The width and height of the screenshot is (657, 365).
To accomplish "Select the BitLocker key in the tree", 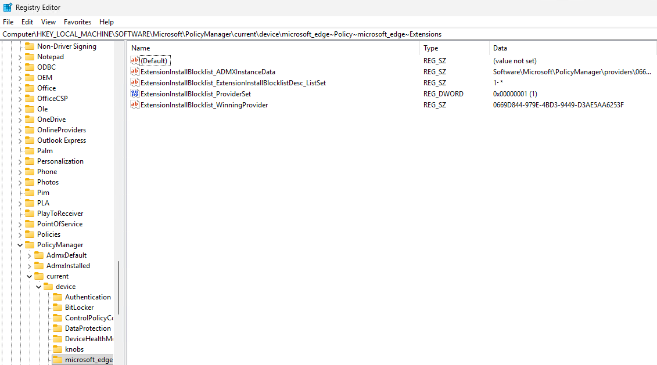I will (x=79, y=307).
